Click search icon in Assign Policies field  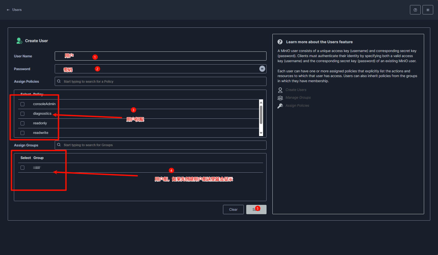tap(59, 81)
